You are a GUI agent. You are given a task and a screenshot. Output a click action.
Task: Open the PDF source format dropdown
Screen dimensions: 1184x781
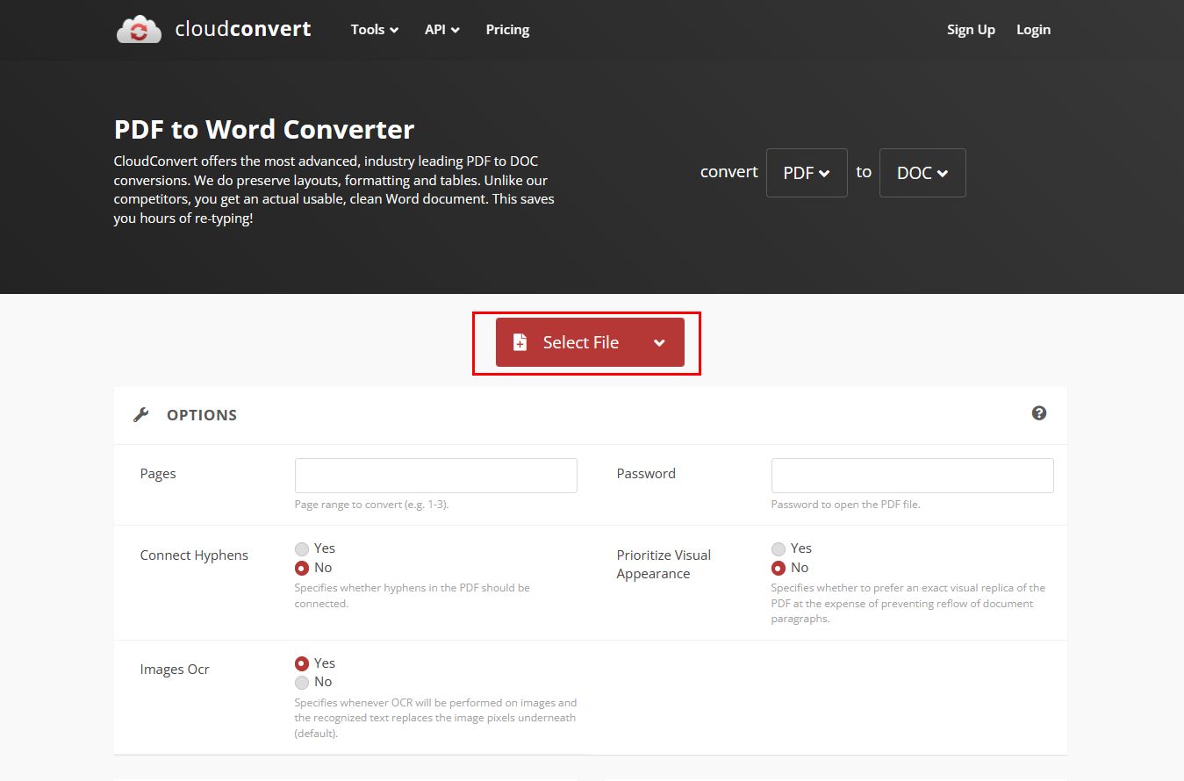pos(807,173)
